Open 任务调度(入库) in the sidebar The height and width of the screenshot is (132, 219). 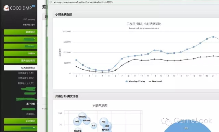pyautogui.click(x=26, y=73)
